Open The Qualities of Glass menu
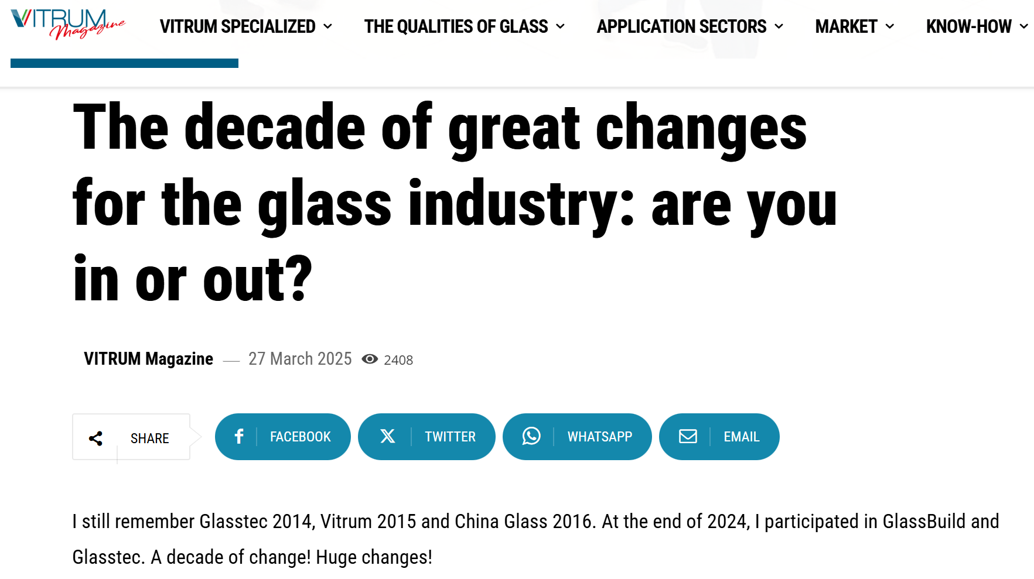This screenshot has height=579, width=1034. 456,26
